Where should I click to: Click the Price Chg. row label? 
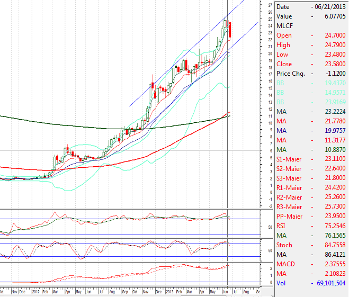tap(291, 74)
